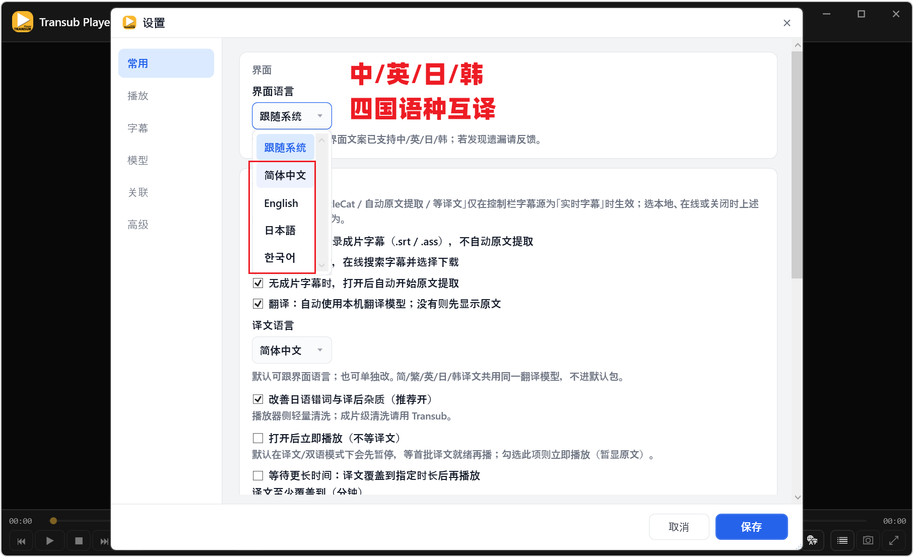Open the 字幕 settings tab
The width and height of the screenshot is (914, 558).
coord(166,128)
